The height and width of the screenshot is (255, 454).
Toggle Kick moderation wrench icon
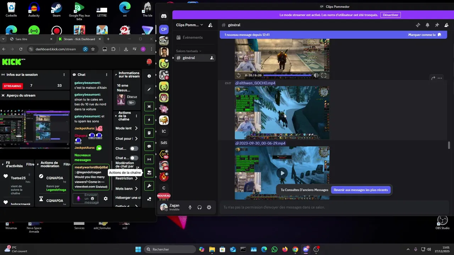(149, 186)
